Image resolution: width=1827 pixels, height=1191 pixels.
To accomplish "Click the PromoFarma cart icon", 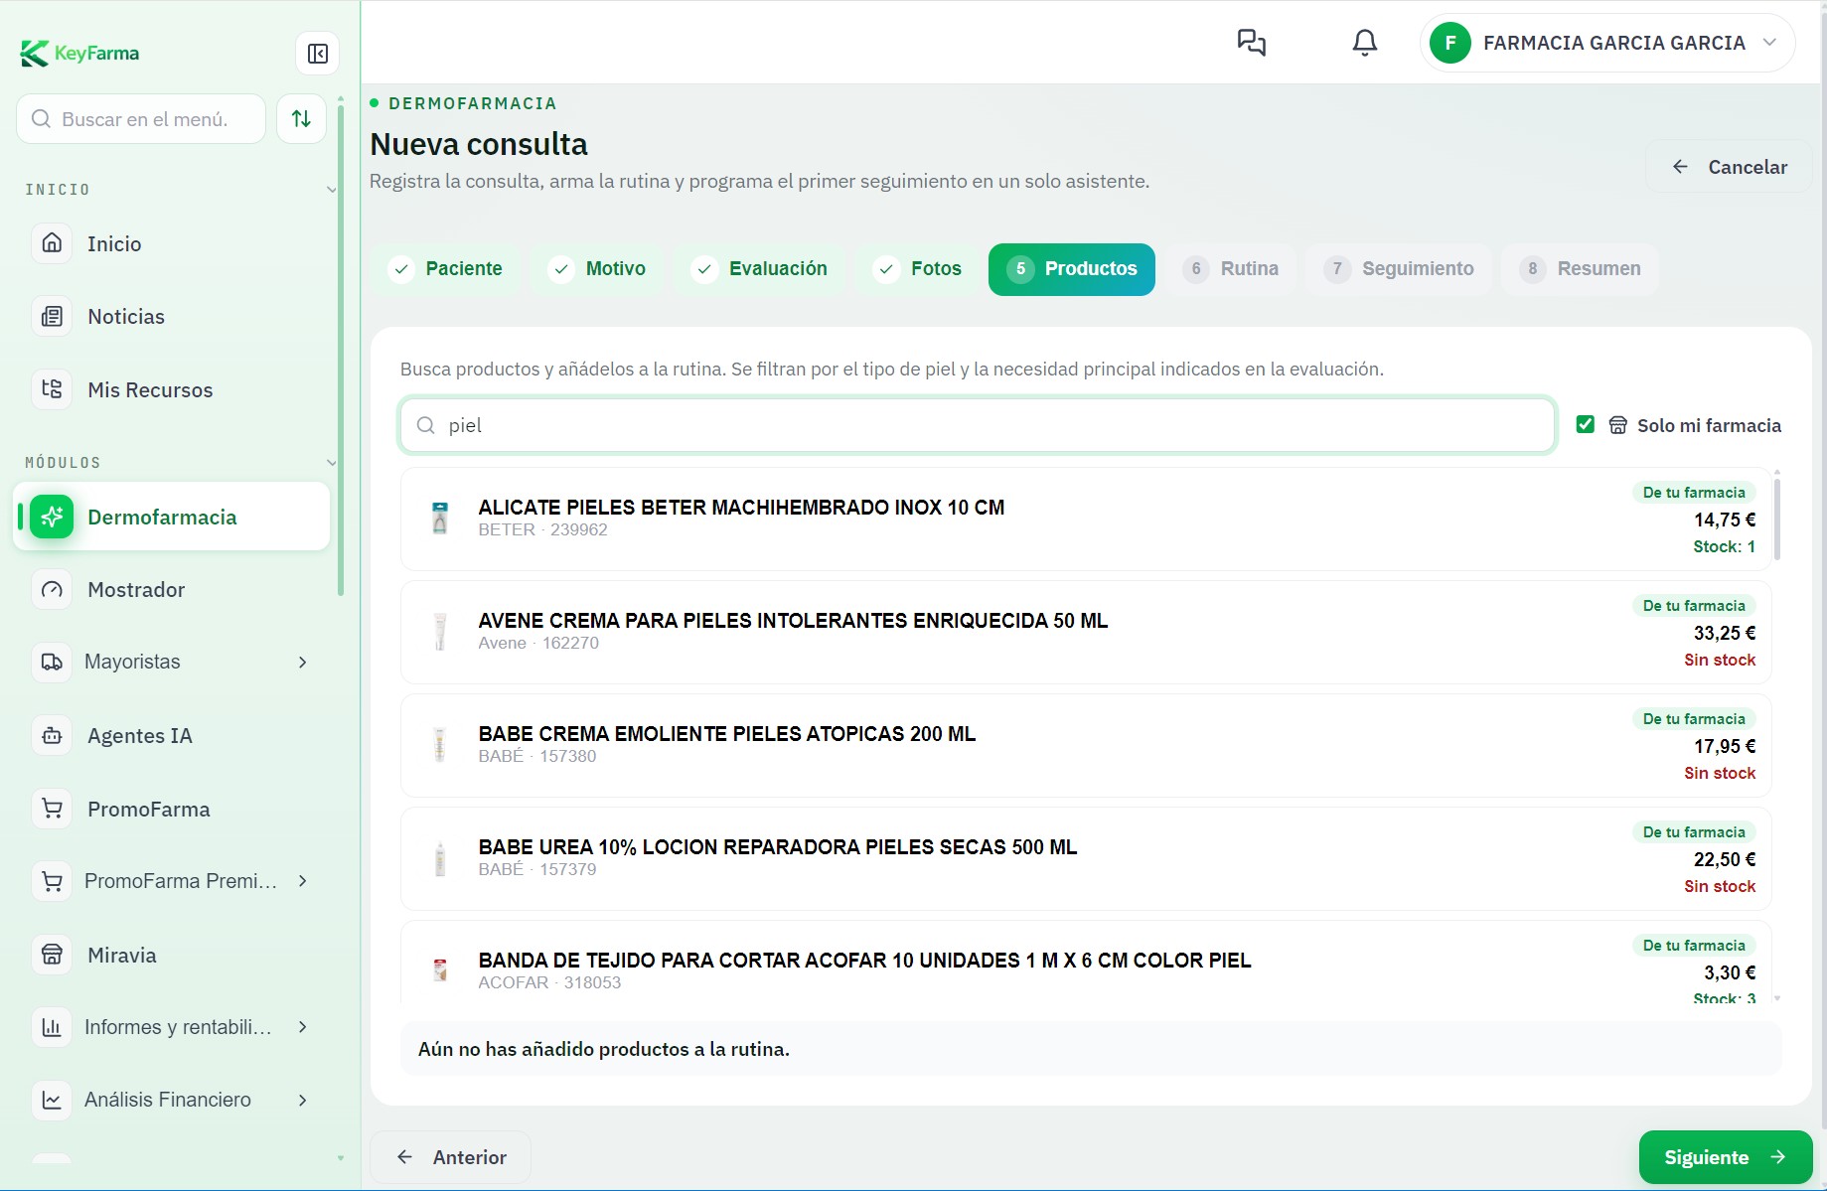I will point(52,809).
